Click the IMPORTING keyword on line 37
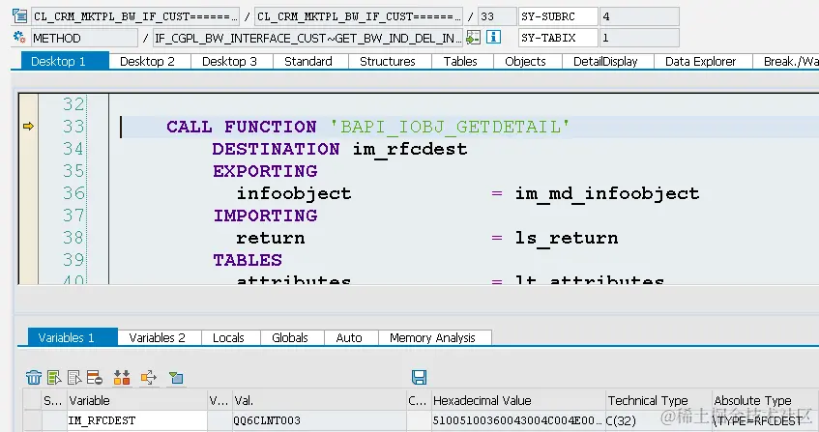 pyautogui.click(x=265, y=216)
